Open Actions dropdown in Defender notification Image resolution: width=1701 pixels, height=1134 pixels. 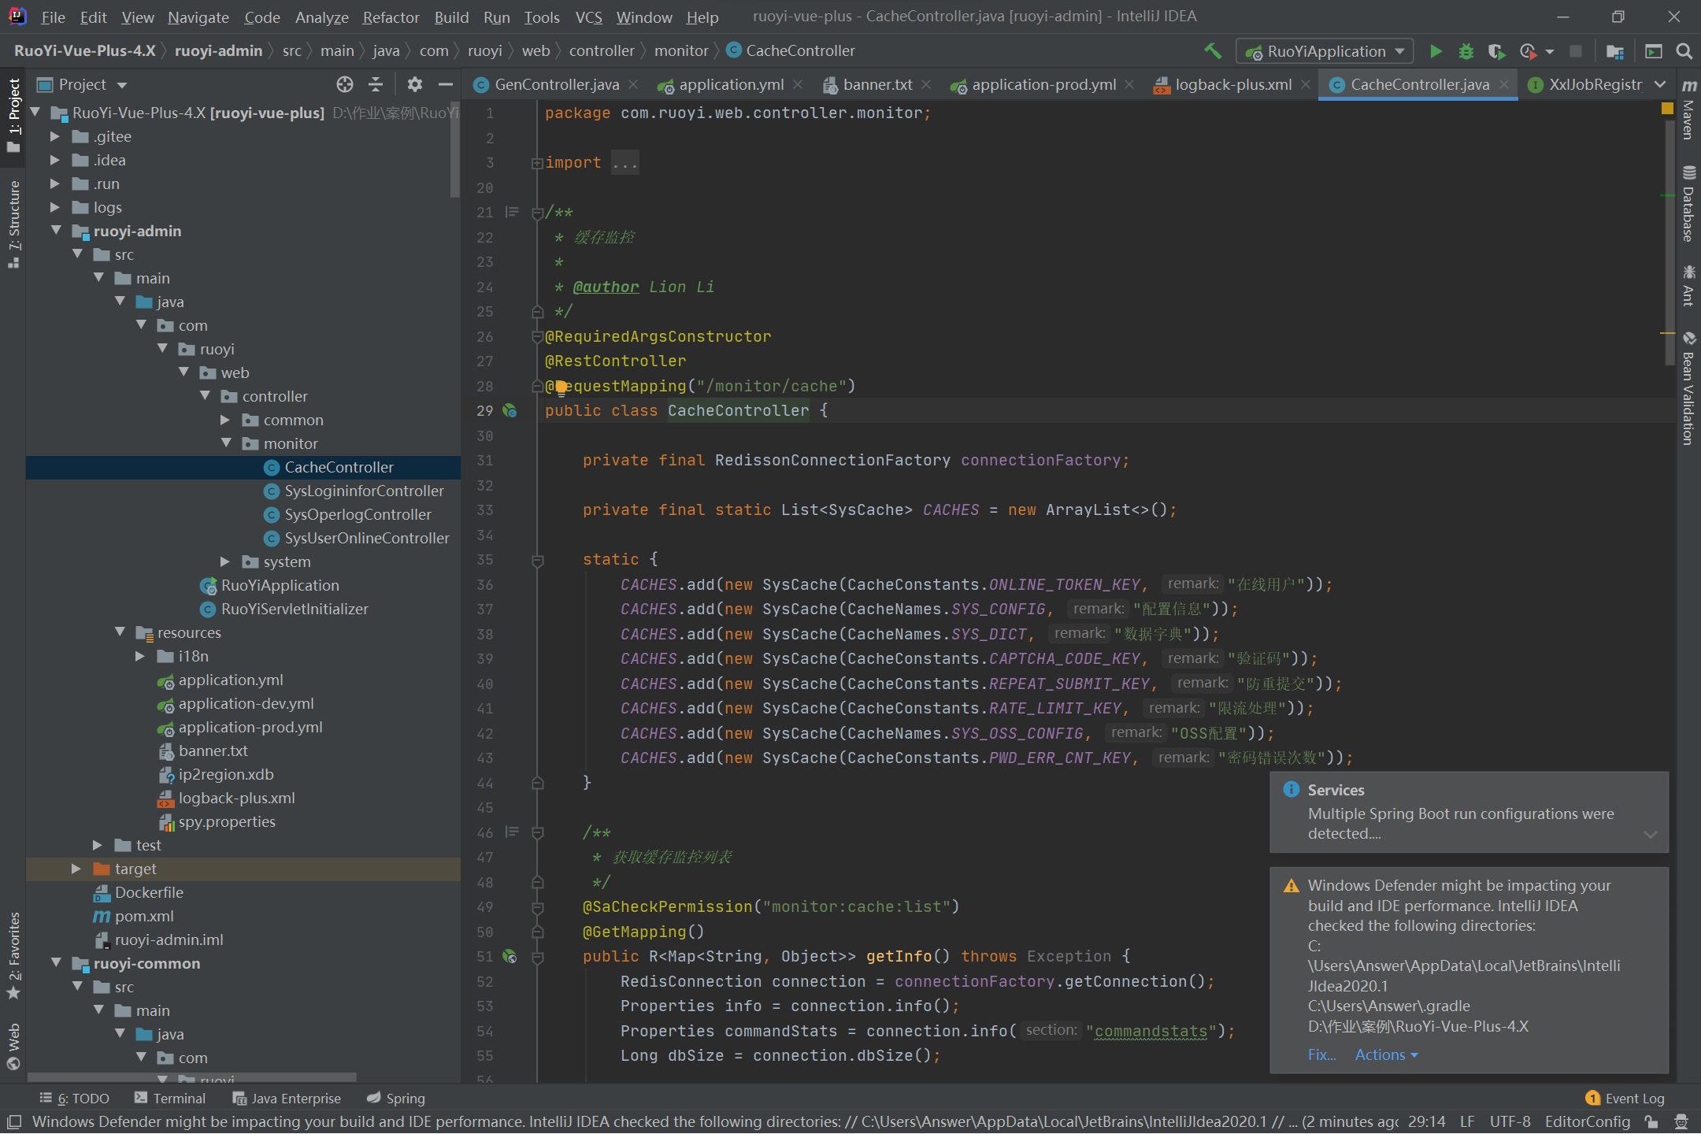pos(1386,1054)
